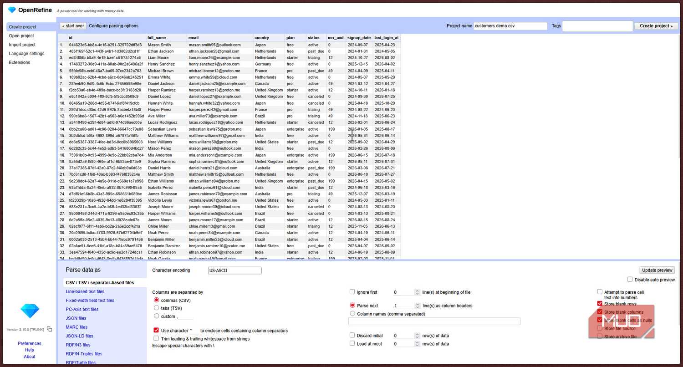Choose Fixed-width field text files parser

pos(90,301)
